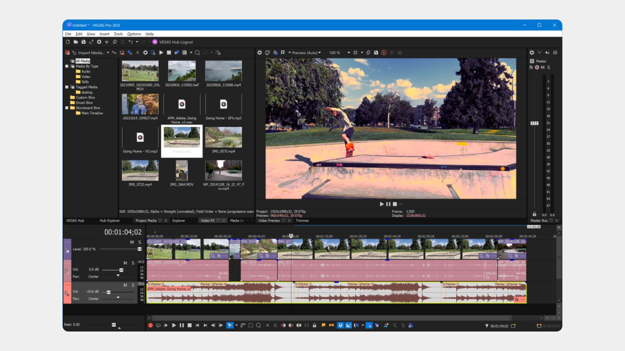Viewport: 625px width, 351px height.
Task: Switch to the Video FX tab
Action: point(207,221)
